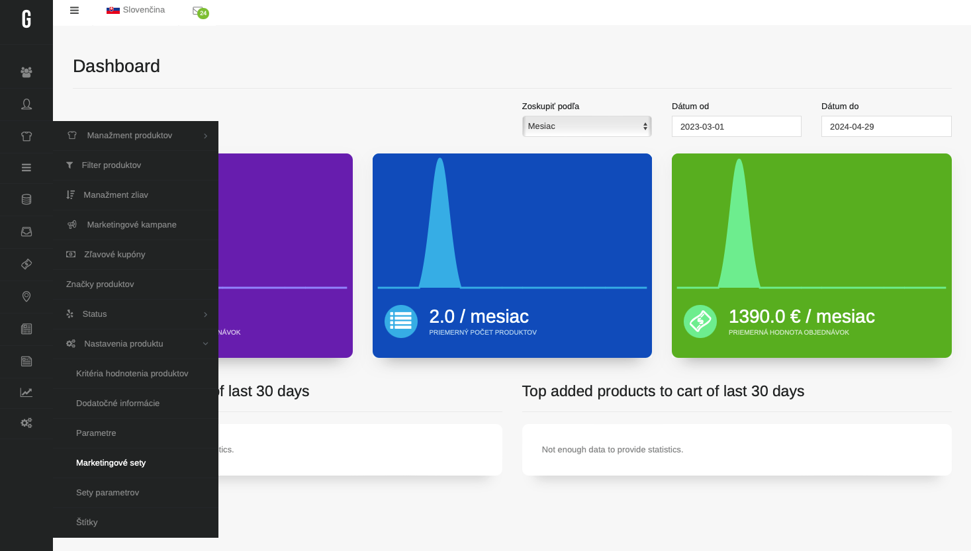Click the t-shirt icon beside Manažment produktov
Viewport: 971px width, 551px height.
tap(72, 136)
